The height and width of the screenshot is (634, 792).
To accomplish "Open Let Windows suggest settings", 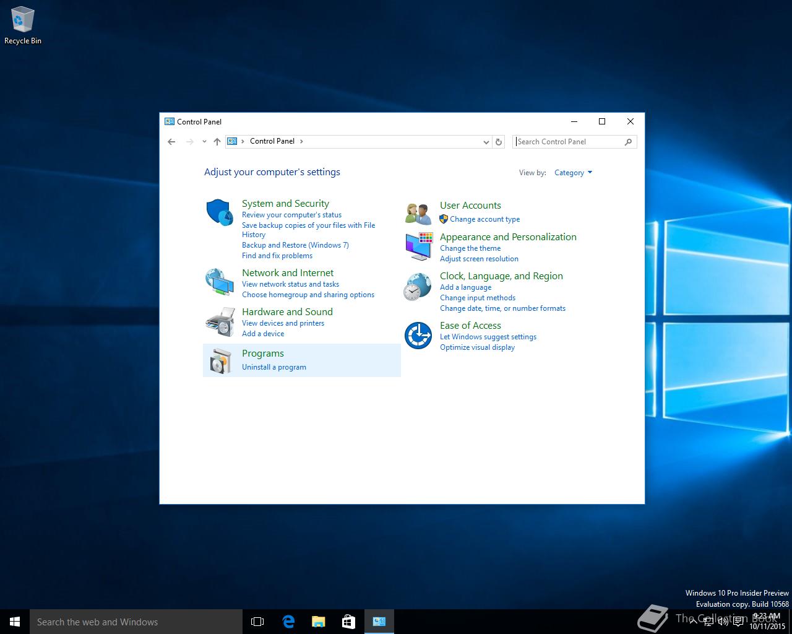I will [x=488, y=337].
